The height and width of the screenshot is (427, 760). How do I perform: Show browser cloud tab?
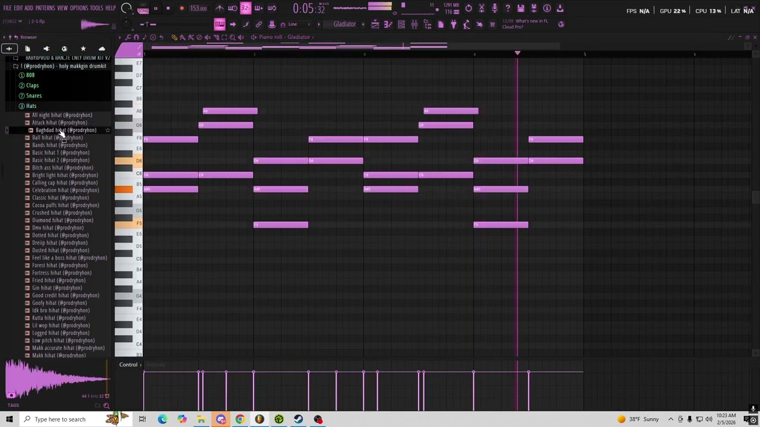coord(102,49)
